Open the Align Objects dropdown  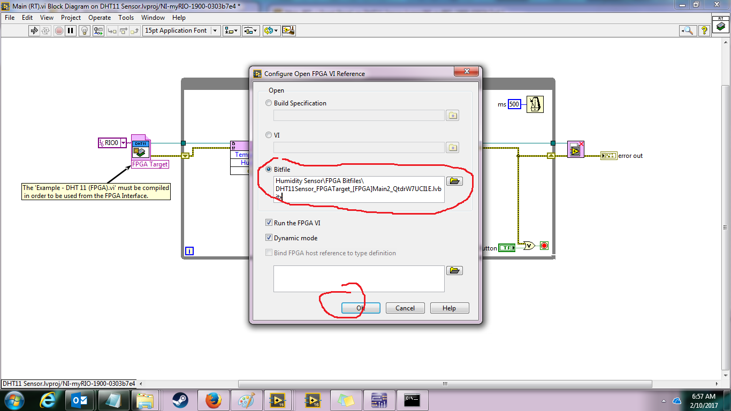click(x=232, y=31)
